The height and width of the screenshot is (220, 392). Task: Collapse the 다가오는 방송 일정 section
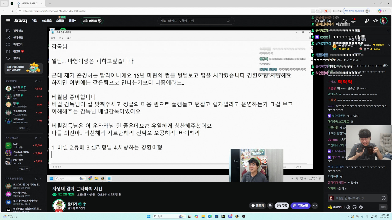coord(40,178)
